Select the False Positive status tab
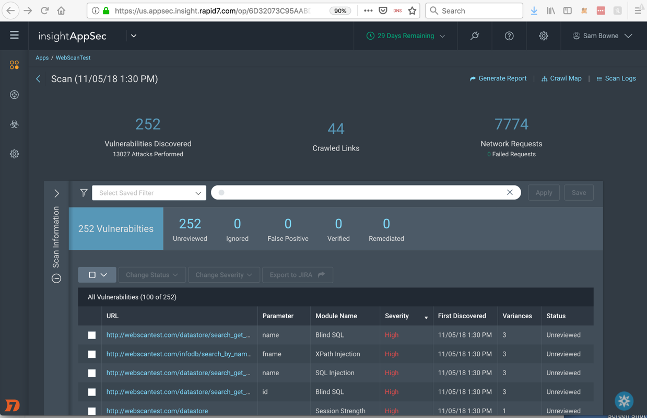 pos(288,229)
